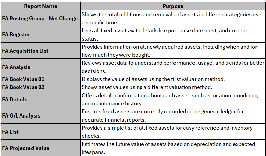This screenshot has width=266, height=156.
Task: Select the first valuation method description cell
Action: click(173, 79)
